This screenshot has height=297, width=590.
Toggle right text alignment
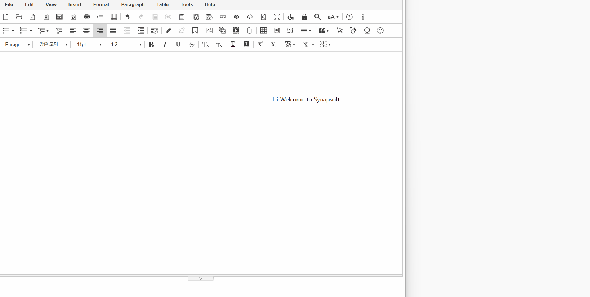click(x=100, y=31)
